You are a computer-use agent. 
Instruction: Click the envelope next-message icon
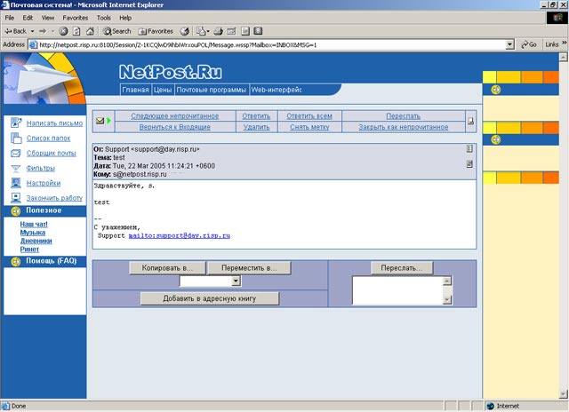pyautogui.click(x=103, y=121)
